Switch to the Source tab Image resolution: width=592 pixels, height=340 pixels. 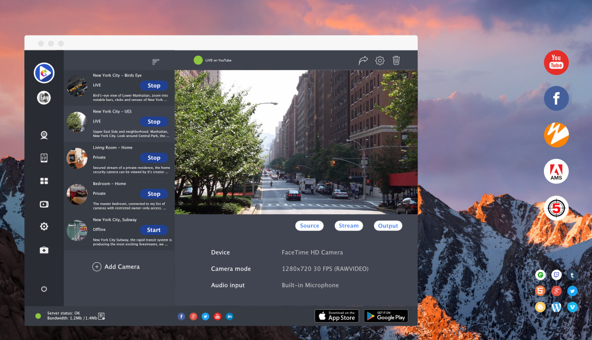click(309, 226)
